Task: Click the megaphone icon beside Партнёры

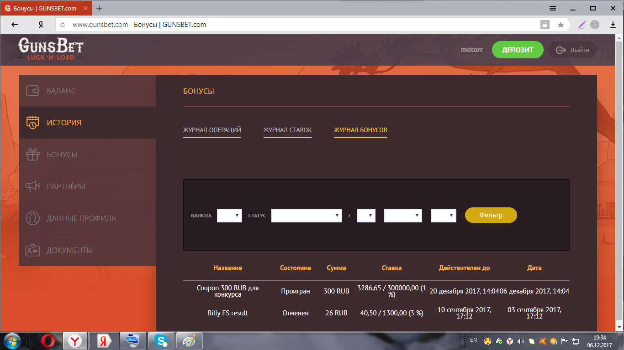Action: click(x=32, y=186)
